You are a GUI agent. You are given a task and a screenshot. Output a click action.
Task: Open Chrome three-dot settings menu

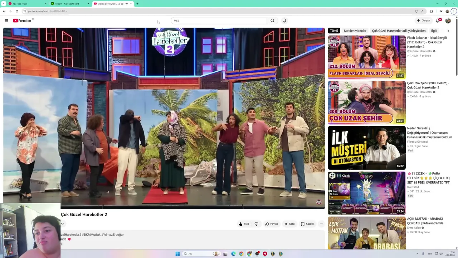(x=454, y=11)
